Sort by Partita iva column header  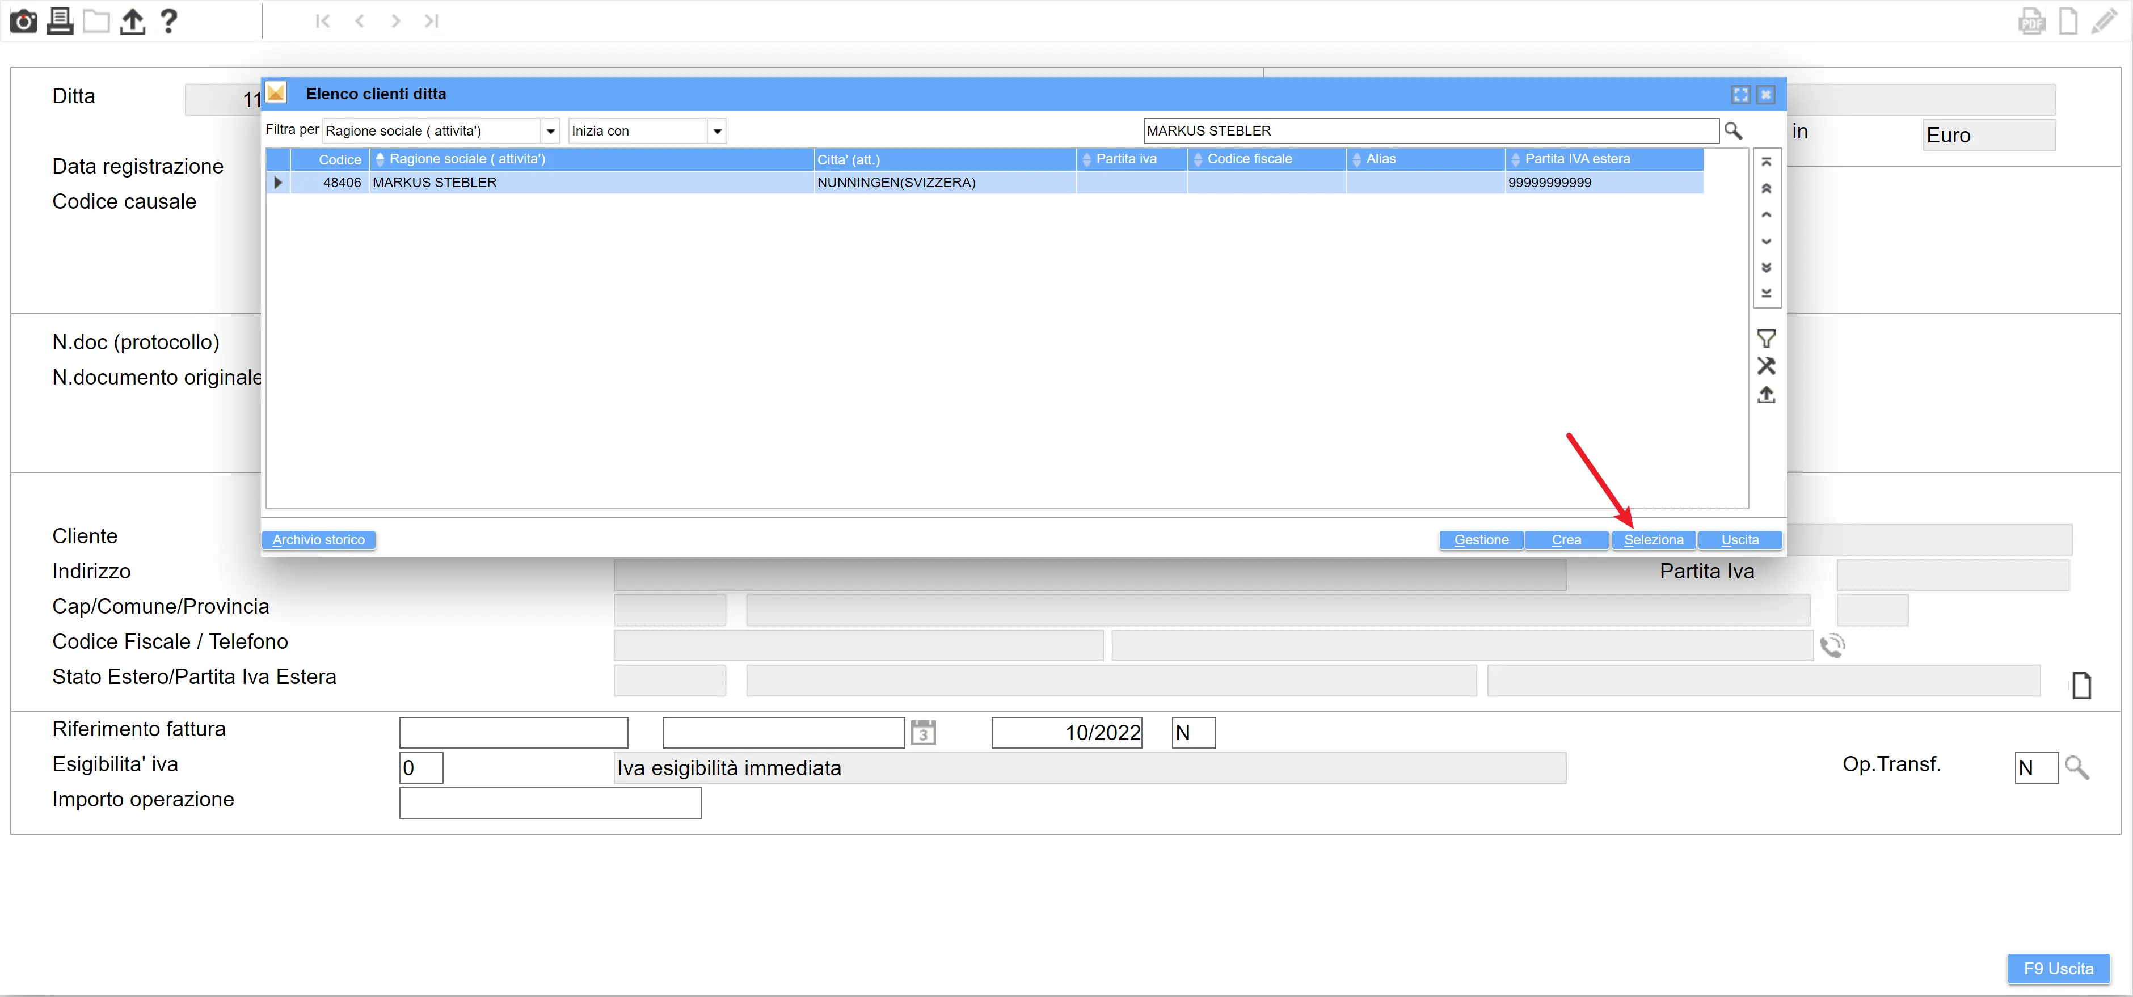1125,159
